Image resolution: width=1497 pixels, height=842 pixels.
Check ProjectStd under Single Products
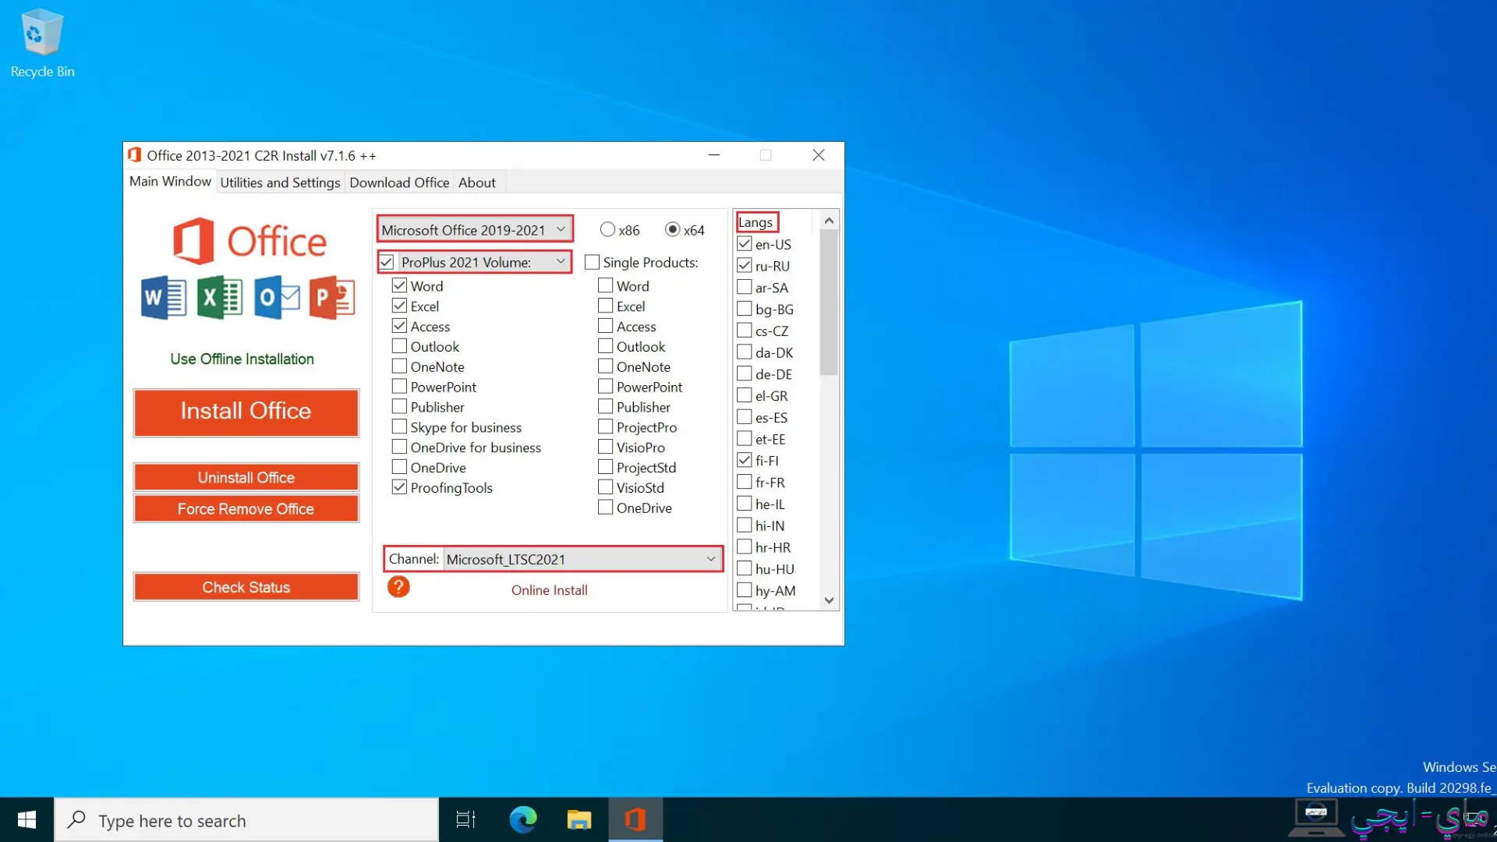(x=605, y=467)
